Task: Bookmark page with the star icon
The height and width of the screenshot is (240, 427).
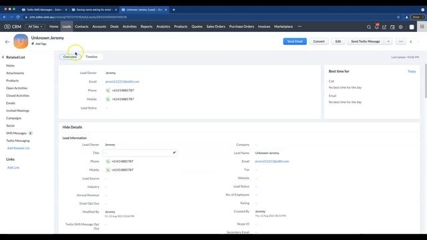Action: 398,17
